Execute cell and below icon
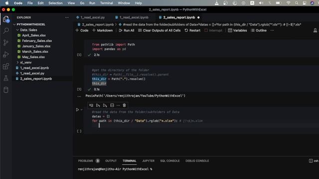 click(105, 105)
